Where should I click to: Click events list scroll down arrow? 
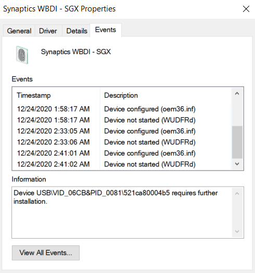coord(237,164)
